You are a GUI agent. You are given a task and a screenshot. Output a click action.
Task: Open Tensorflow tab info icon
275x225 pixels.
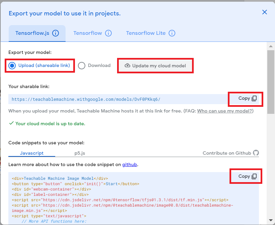coord(108,33)
